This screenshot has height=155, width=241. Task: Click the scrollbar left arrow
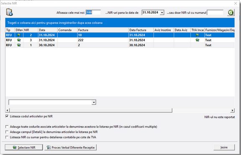pyautogui.click(x=7, y=110)
